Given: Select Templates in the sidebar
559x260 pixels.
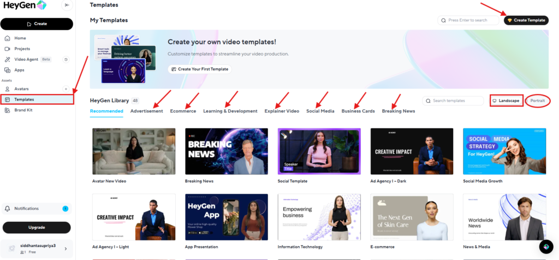Looking at the screenshot, I should pos(37,99).
